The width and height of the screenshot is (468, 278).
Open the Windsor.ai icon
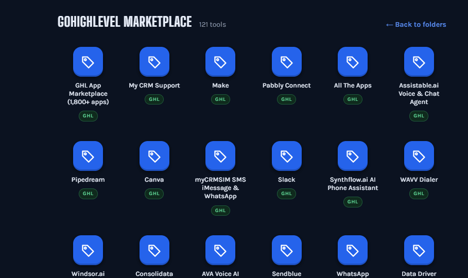pyautogui.click(x=88, y=250)
